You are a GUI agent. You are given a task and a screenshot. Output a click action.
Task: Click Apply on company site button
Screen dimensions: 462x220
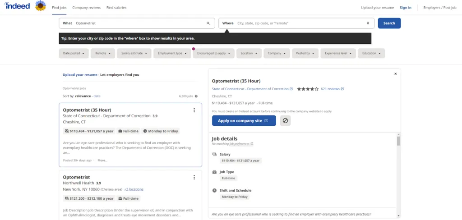244,121
